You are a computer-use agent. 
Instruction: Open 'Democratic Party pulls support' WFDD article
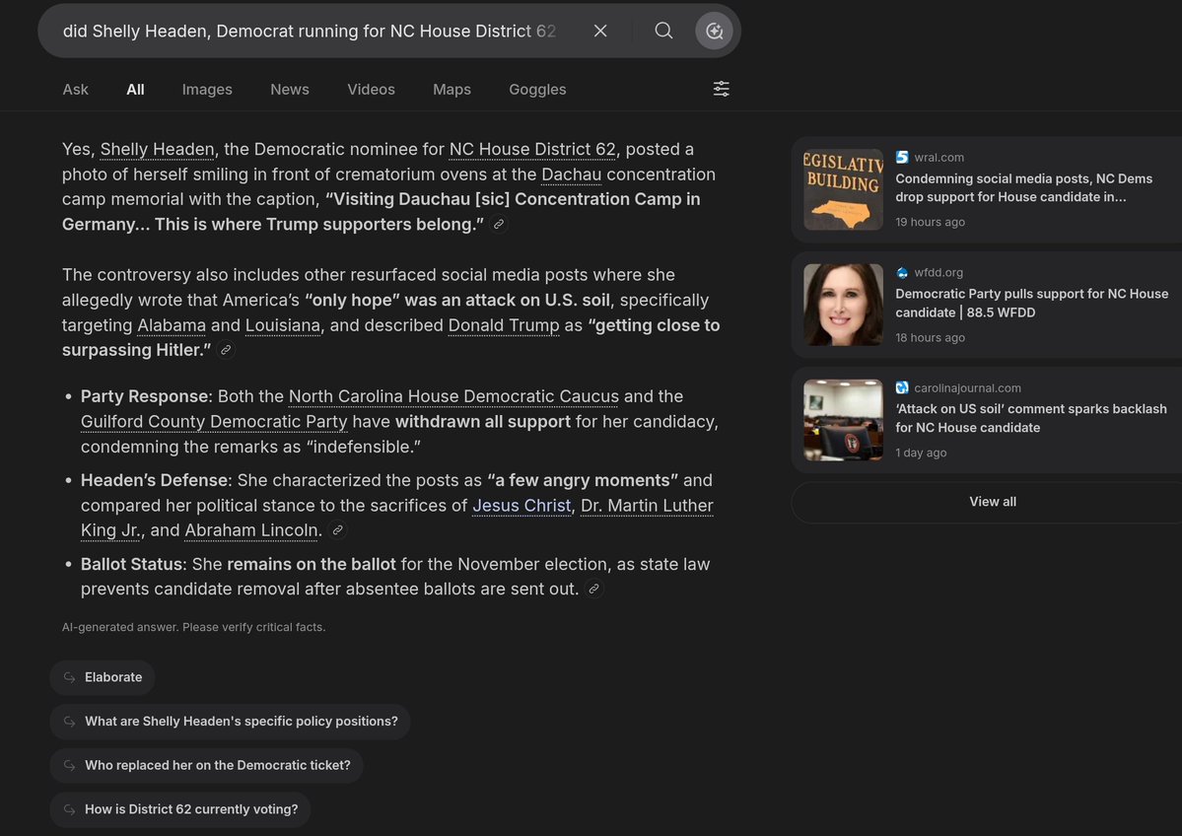(1031, 303)
